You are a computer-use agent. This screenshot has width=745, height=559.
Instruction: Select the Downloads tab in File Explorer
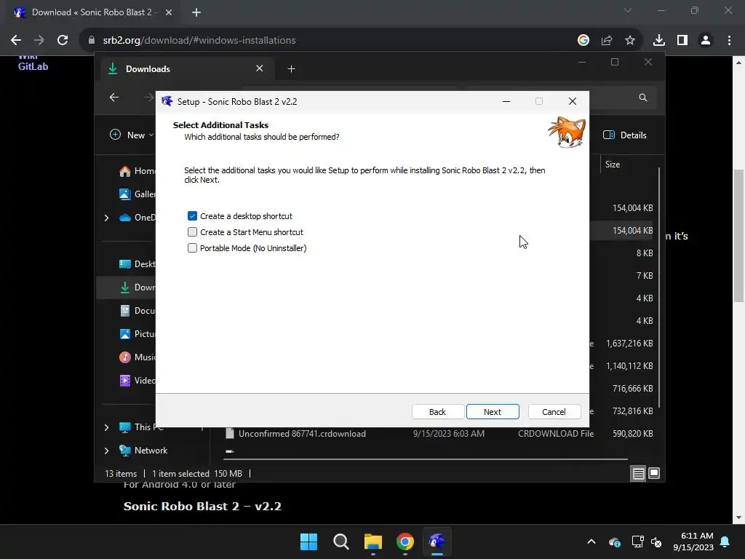point(186,69)
